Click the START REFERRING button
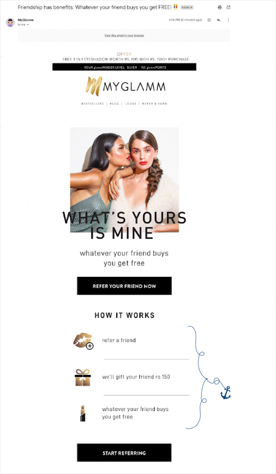276x474 pixels. coord(124,453)
